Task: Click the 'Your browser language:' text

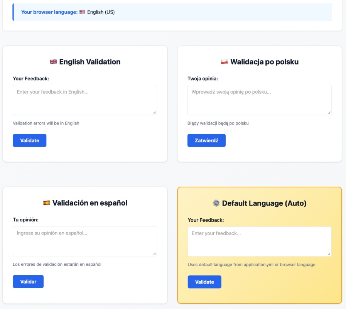Action: 49,12
